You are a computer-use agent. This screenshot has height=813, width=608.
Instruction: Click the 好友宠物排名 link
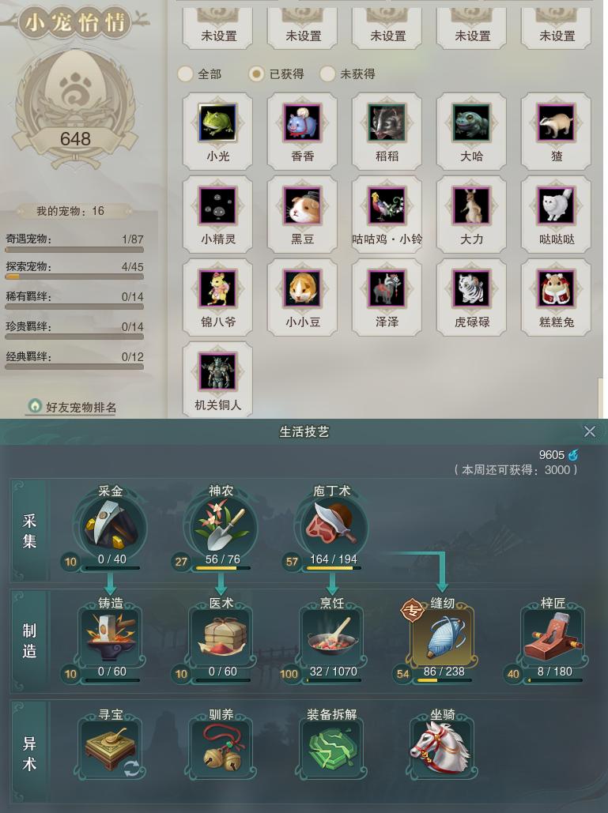point(73,407)
